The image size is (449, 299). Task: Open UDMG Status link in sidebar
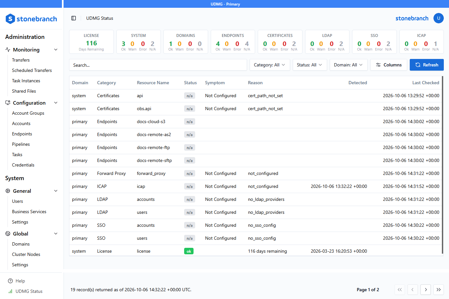[x=29, y=291]
